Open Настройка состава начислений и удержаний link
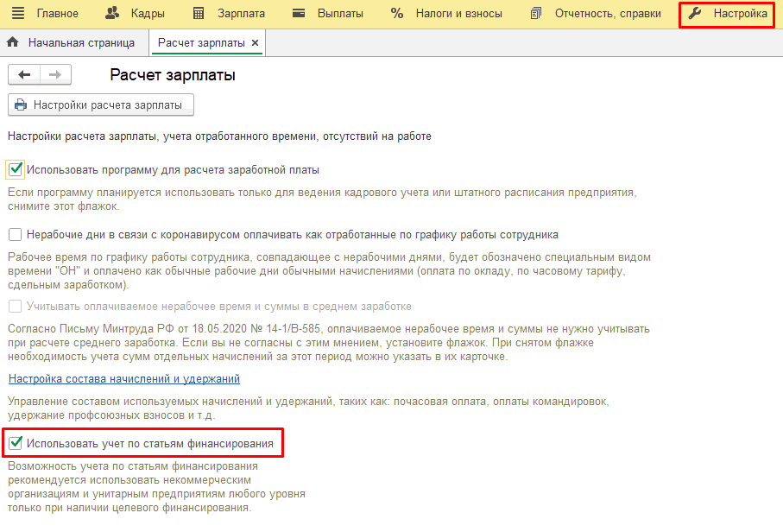783x532 pixels. coord(124,378)
